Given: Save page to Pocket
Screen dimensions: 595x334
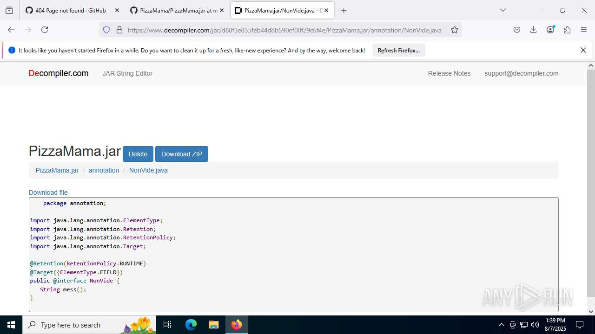Looking at the screenshot, I should pyautogui.click(x=517, y=30).
